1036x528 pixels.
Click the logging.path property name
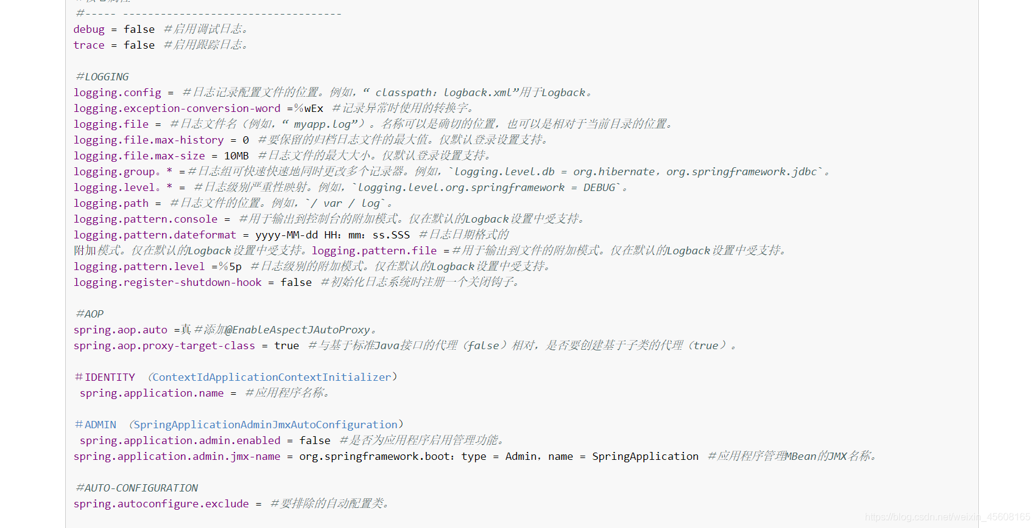(x=111, y=203)
